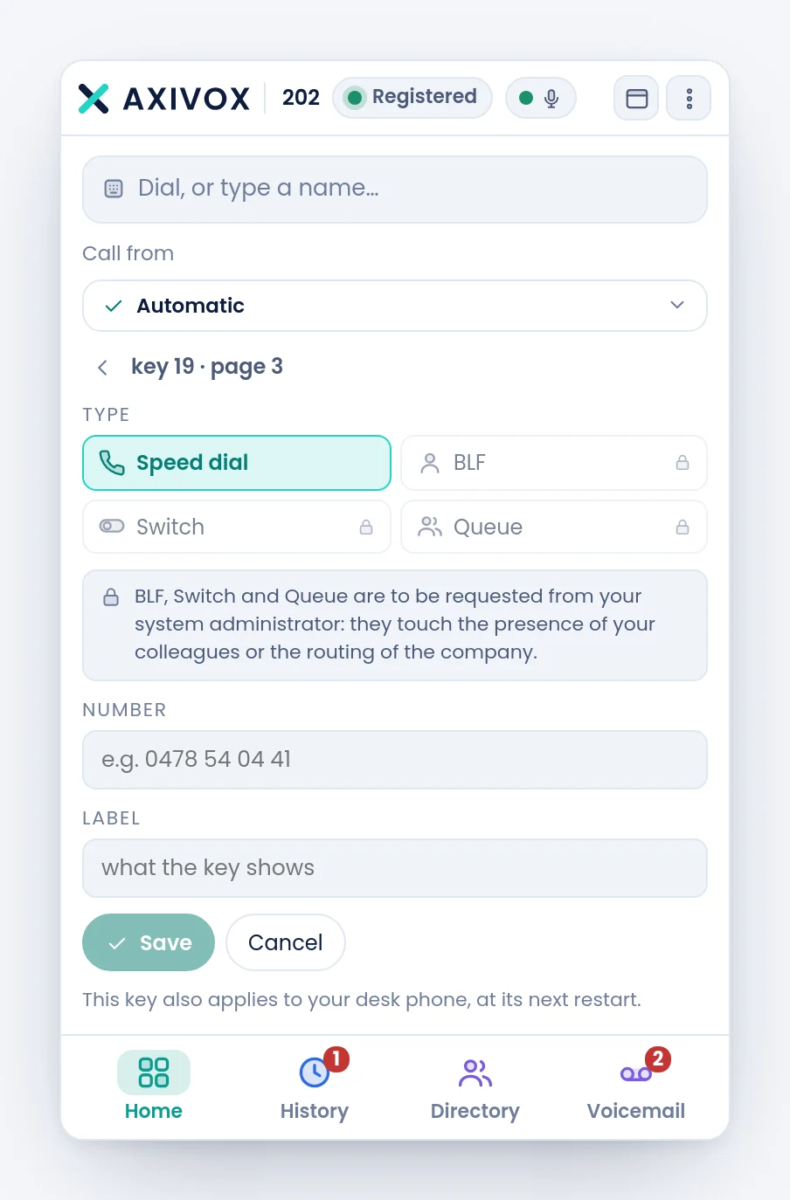The image size is (790, 1200).
Task: Select the Speed dial key type
Action: [x=237, y=463]
